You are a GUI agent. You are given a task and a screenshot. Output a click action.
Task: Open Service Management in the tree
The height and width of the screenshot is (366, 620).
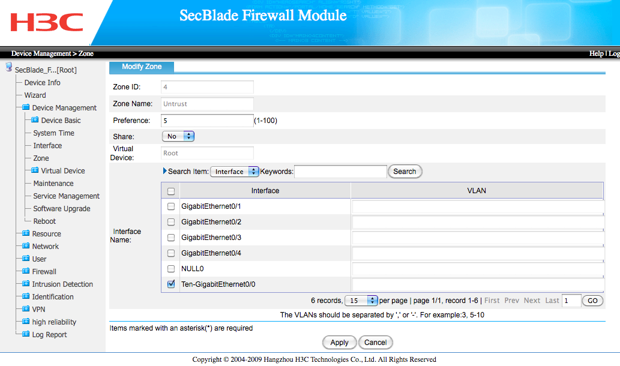tap(67, 196)
